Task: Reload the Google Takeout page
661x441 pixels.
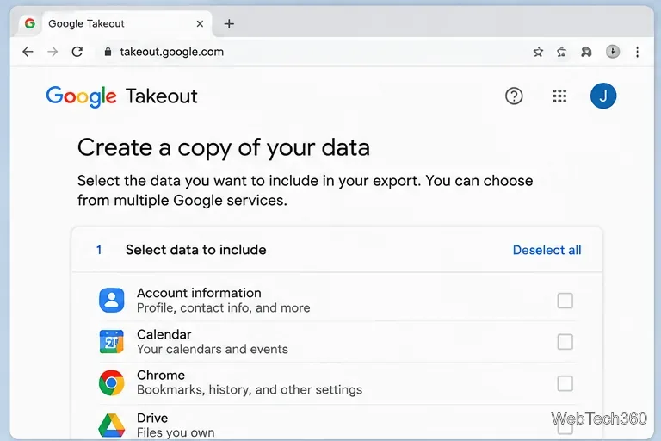Action: point(77,52)
